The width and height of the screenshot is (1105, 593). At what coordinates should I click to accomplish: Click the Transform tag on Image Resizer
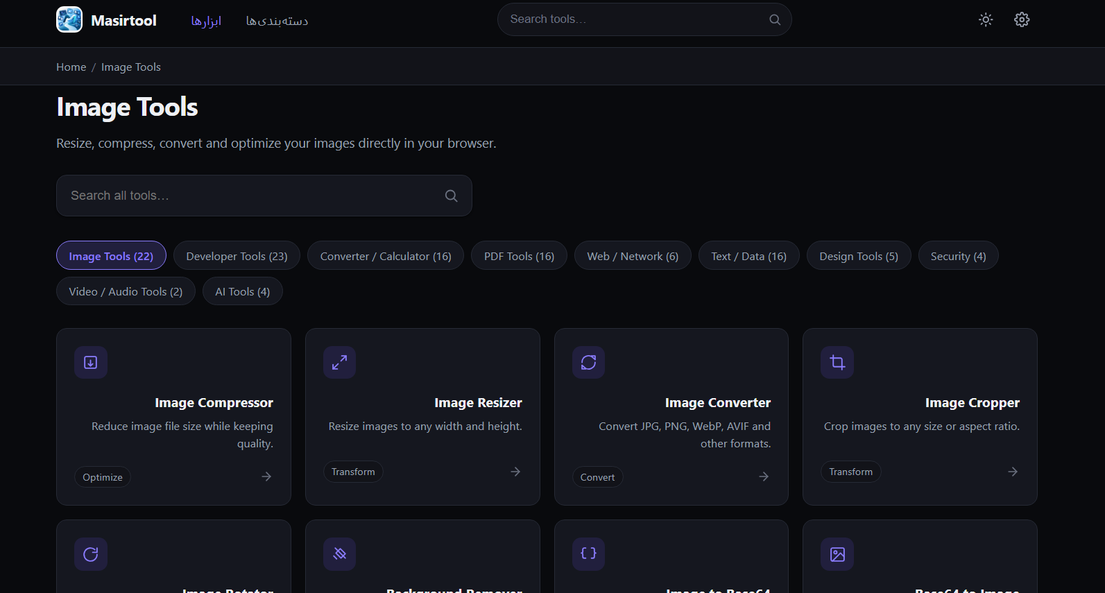pyautogui.click(x=353, y=472)
